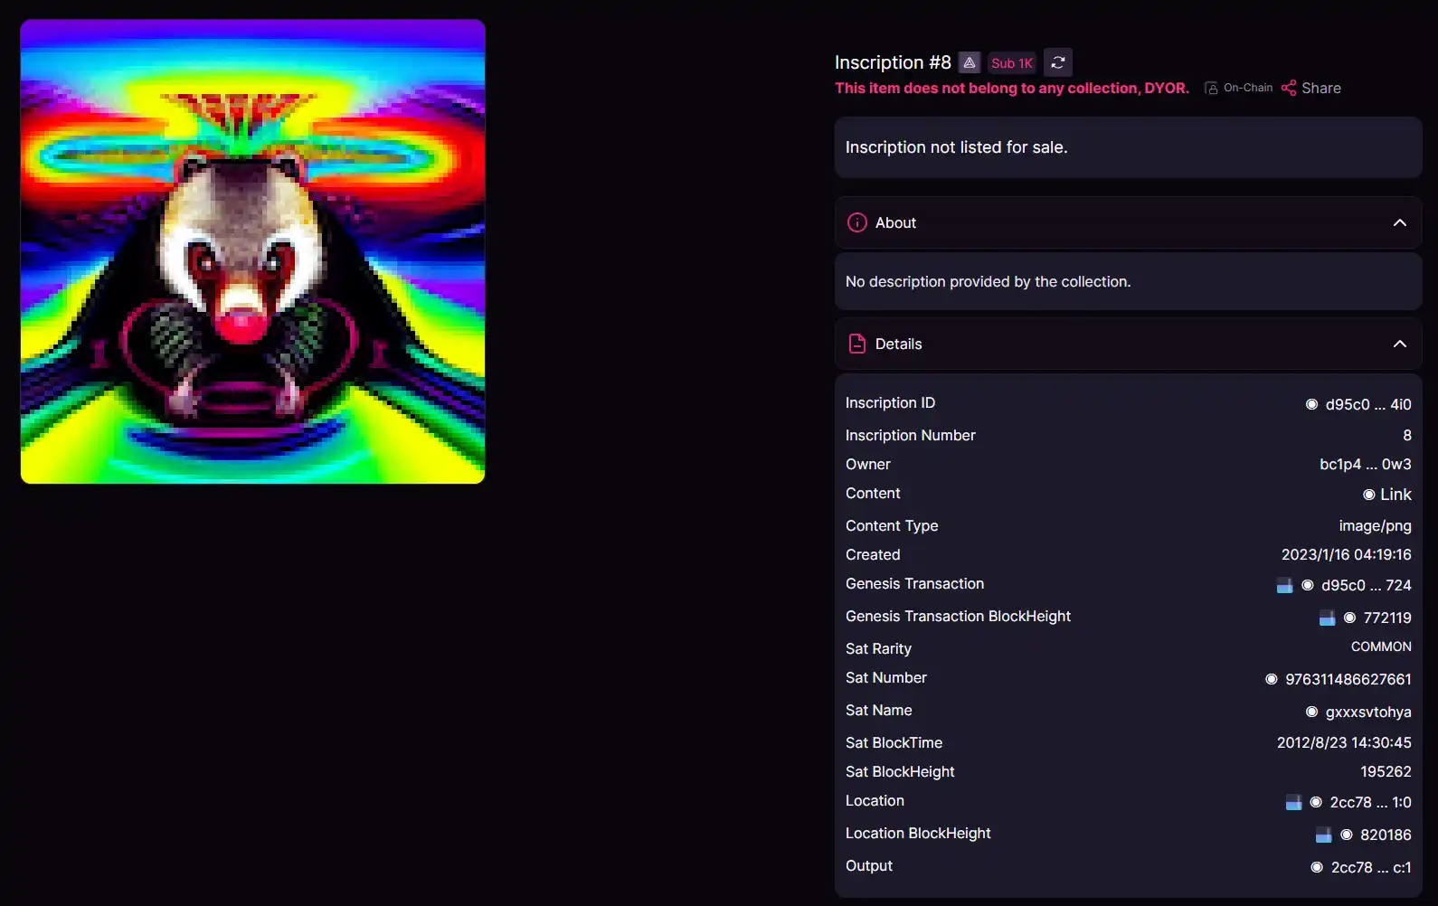The width and height of the screenshot is (1438, 906).
Task: Click the blue block icon beside Genesis Transaction
Action: pos(1284,586)
